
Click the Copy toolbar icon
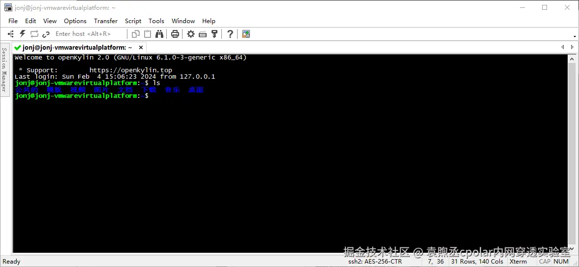pos(135,34)
